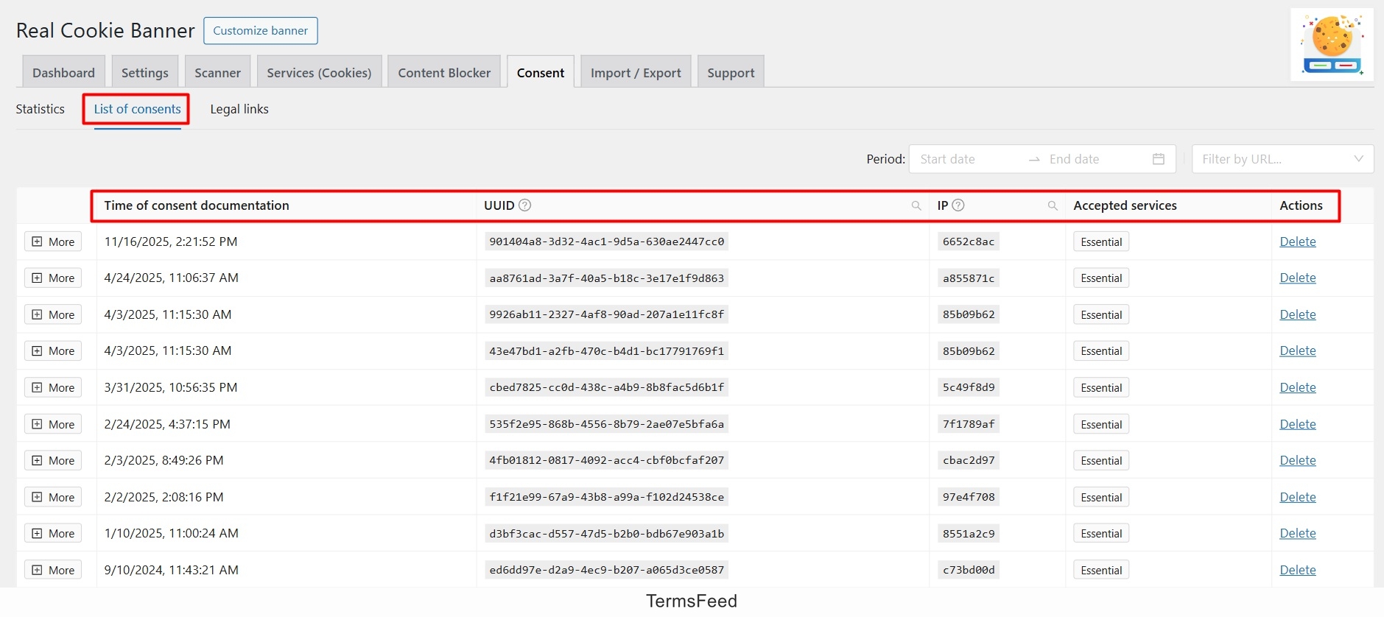The width and height of the screenshot is (1384, 617).
Task: Select UUID aa8761ad-3a7f-40a5-b18c-3e17e1f9d863
Action: coord(606,278)
